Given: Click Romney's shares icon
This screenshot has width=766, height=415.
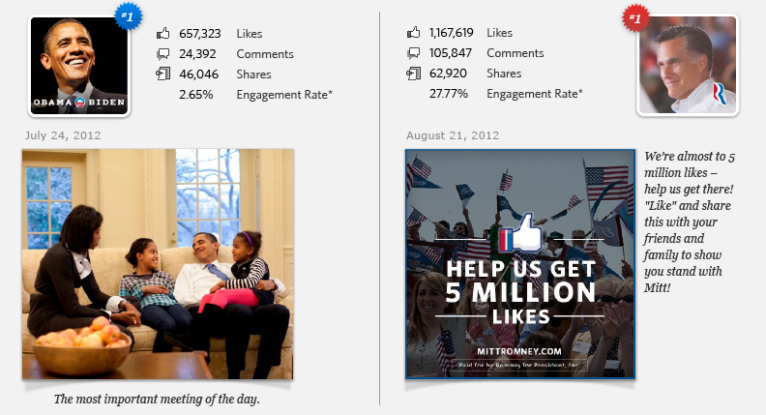Looking at the screenshot, I should click(413, 74).
